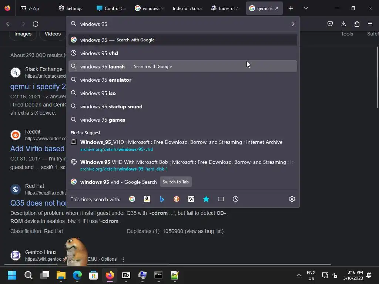This screenshot has height=284, width=379.
Task: List all tabs dropdown
Action: click(305, 8)
